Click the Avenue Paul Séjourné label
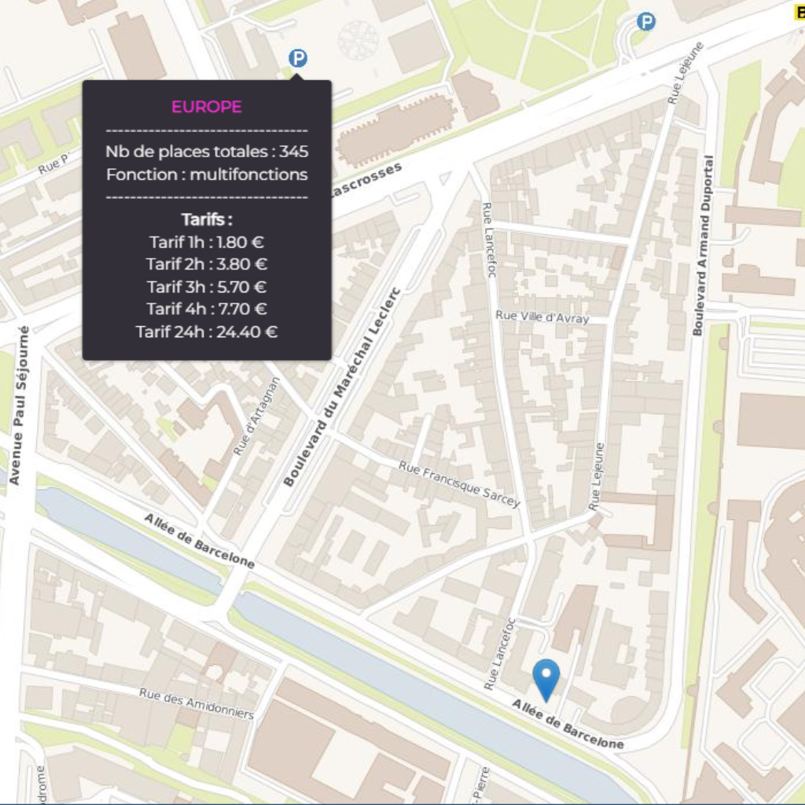 19,405
